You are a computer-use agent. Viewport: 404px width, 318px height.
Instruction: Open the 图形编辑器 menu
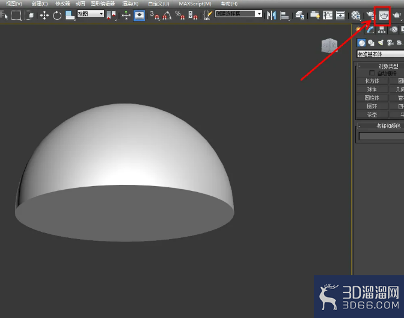coord(103,4)
